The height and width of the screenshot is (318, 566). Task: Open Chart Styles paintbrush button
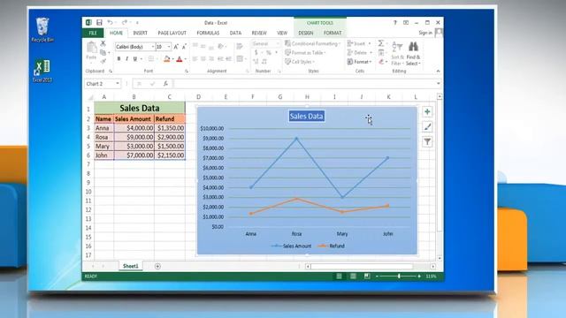(427, 127)
